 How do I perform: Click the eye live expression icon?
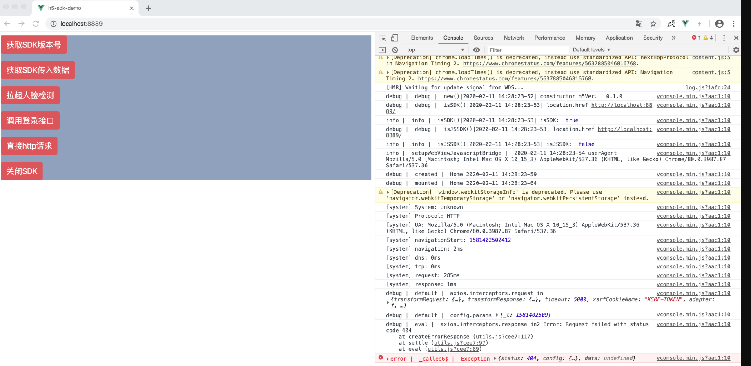(477, 50)
